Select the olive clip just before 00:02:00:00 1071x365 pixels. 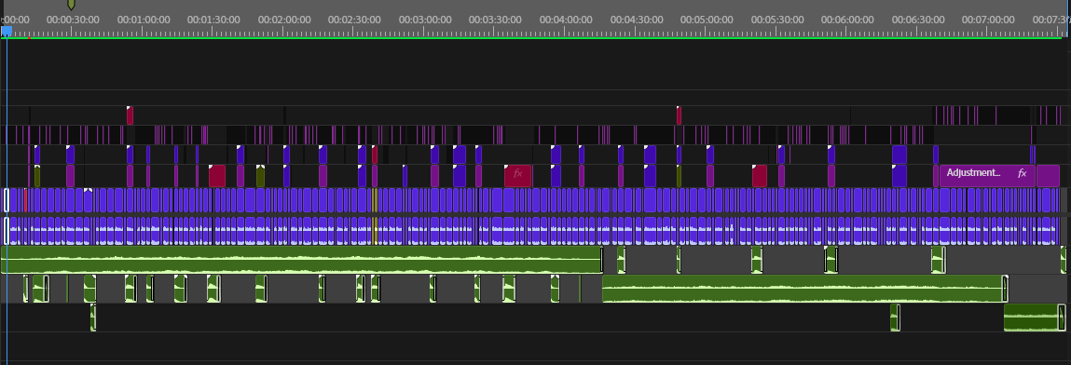click(x=260, y=175)
